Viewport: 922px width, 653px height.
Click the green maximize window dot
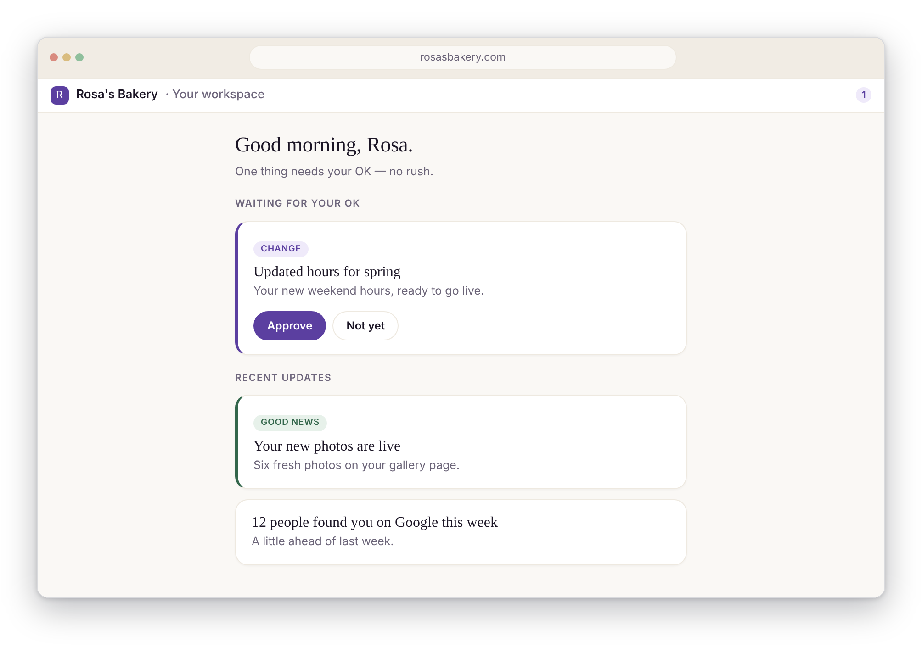(x=79, y=57)
